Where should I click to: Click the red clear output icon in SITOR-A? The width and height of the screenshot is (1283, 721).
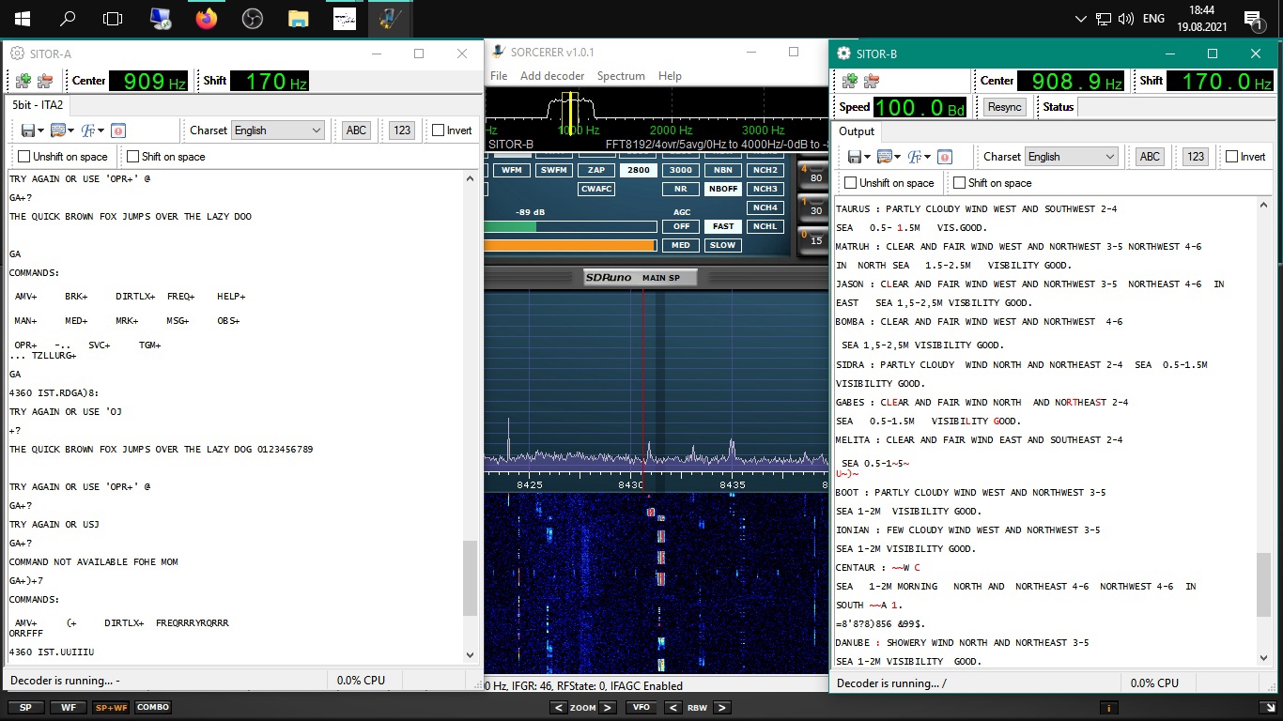tap(118, 130)
